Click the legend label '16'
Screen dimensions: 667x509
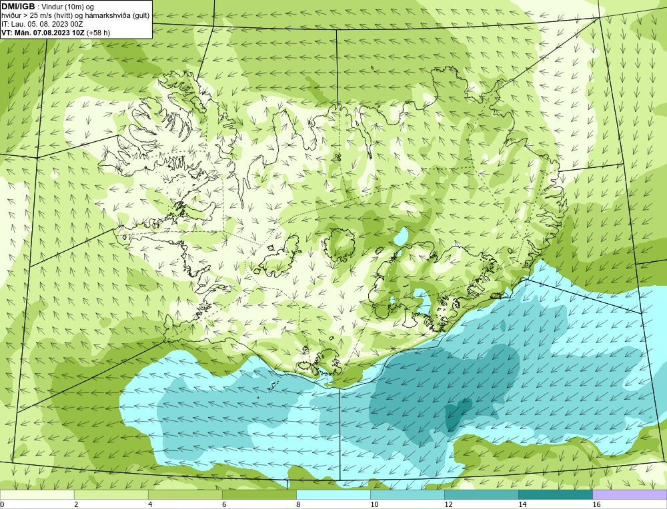pos(596,504)
